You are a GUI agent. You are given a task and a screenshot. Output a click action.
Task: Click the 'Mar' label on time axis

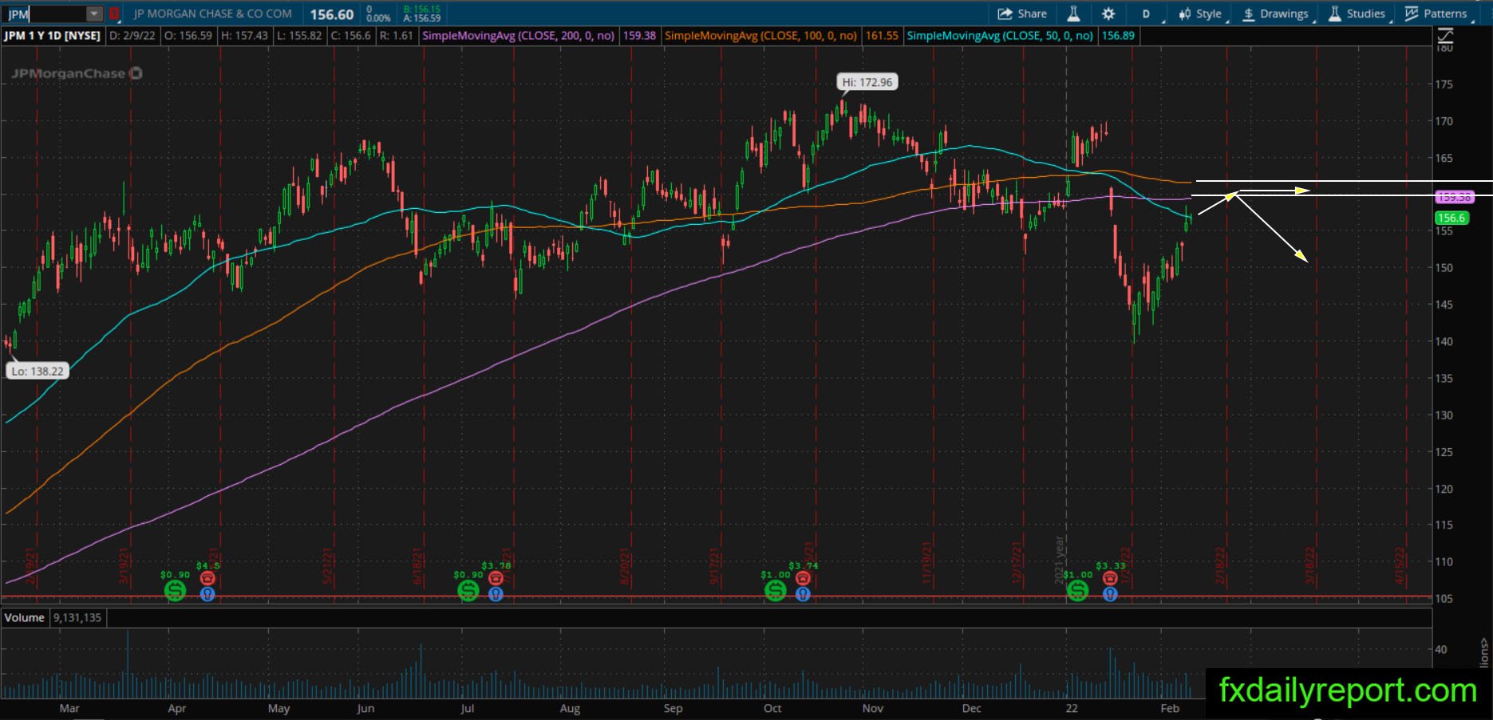pos(69,708)
